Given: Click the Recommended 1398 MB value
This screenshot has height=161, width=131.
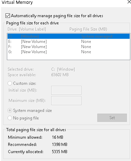Looking at the screenshot, I should click(59, 145).
